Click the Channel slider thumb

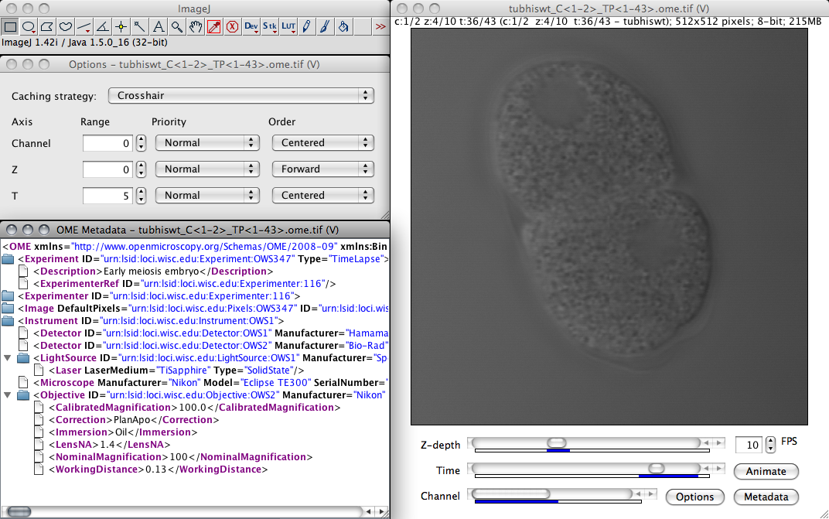click(511, 493)
